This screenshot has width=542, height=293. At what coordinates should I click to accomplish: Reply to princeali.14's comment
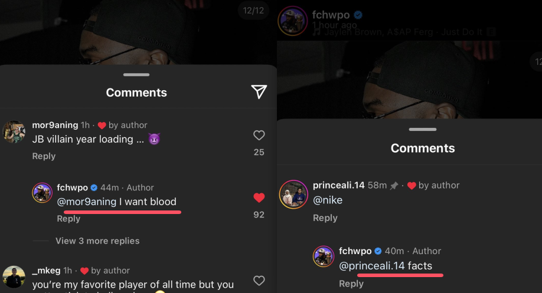coord(325,218)
